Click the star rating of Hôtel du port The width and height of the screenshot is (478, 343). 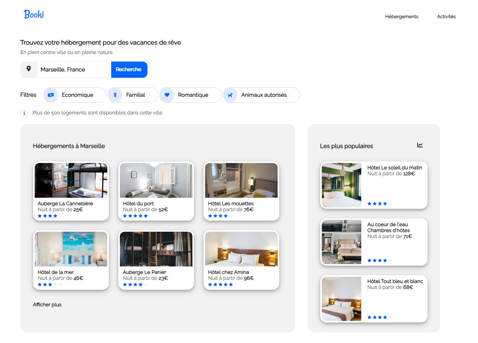(135, 216)
